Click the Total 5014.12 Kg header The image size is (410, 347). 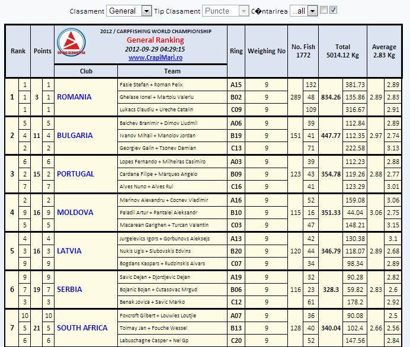[342, 51]
